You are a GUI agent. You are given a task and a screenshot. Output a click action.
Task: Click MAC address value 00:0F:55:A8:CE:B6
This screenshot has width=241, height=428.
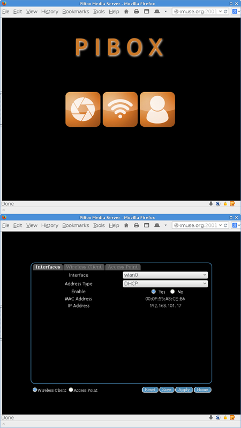(x=165, y=299)
